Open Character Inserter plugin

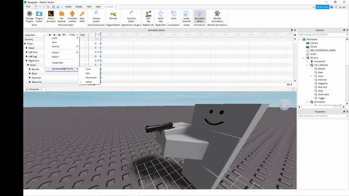pos(73,16)
